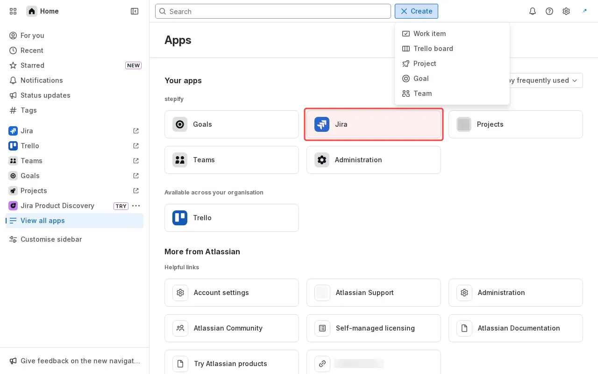Open Jira via its sidebar external link icon
This screenshot has width=598, height=374.
136,131
